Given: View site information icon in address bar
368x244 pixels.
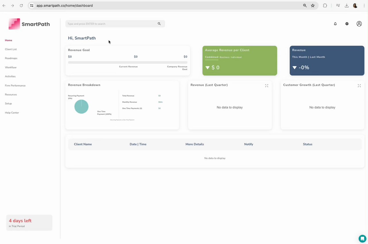Looking at the screenshot, I should (32, 5).
